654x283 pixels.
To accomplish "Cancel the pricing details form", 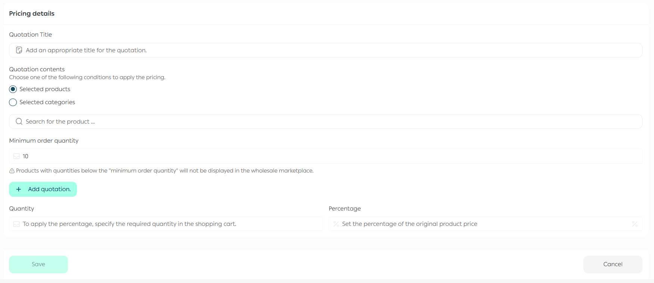I will click(x=613, y=264).
